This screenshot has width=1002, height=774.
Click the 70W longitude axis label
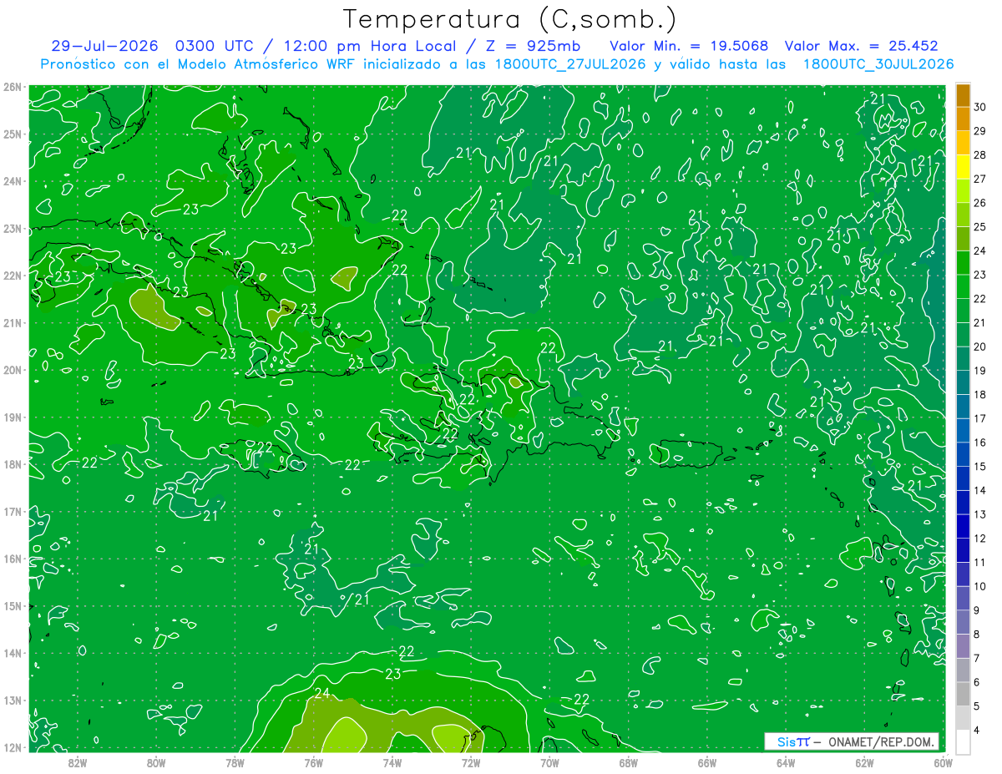pyautogui.click(x=549, y=762)
